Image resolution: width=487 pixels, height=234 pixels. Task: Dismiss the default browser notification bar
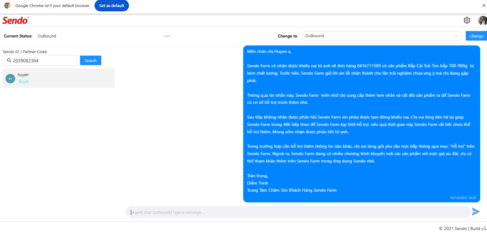(x=484, y=6)
